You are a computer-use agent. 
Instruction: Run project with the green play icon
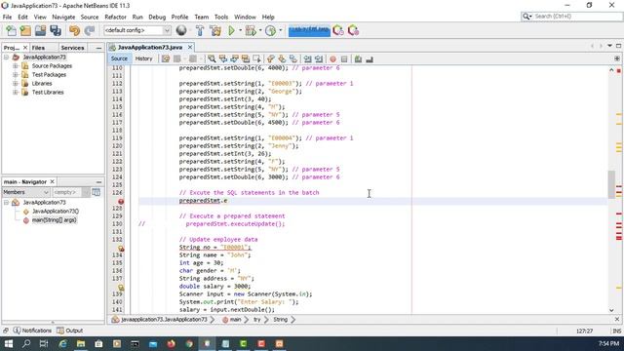231,30
